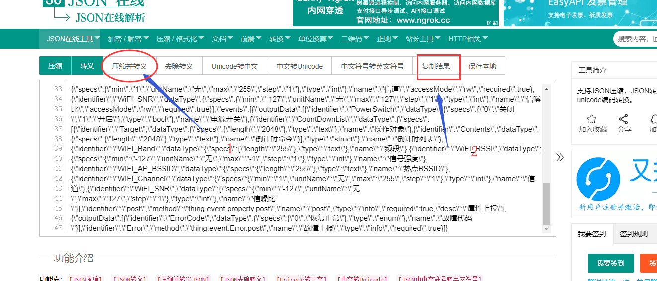Image resolution: width=657 pixels, height=281 pixels.
Task: Click the 加入收藏 star icon
Action: pyautogui.click(x=591, y=119)
